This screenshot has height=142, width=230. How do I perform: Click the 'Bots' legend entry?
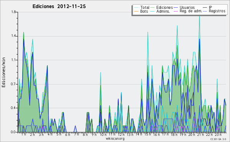[144, 11]
